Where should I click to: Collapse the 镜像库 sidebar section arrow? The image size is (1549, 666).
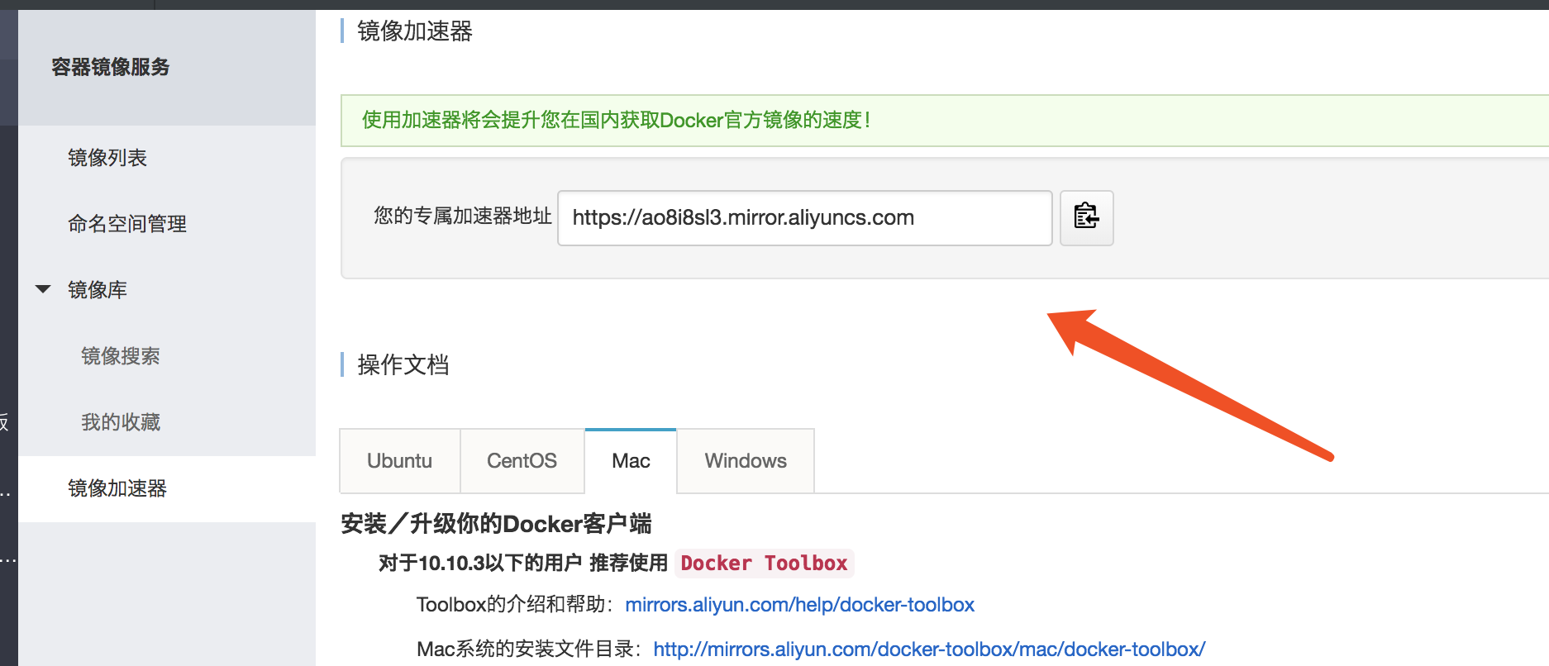pyautogui.click(x=43, y=289)
